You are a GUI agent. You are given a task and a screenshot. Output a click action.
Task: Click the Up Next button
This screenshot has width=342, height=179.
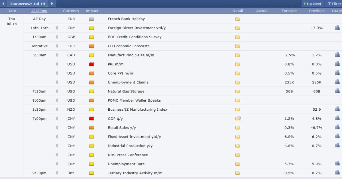click(x=312, y=4)
